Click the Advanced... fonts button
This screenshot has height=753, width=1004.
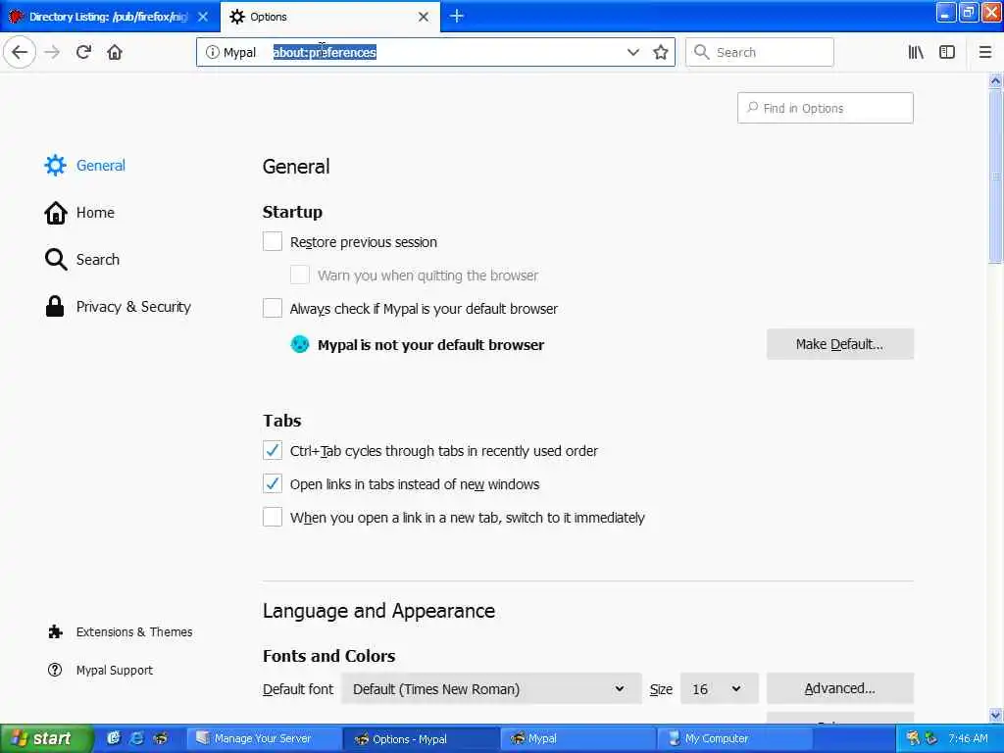pos(839,688)
